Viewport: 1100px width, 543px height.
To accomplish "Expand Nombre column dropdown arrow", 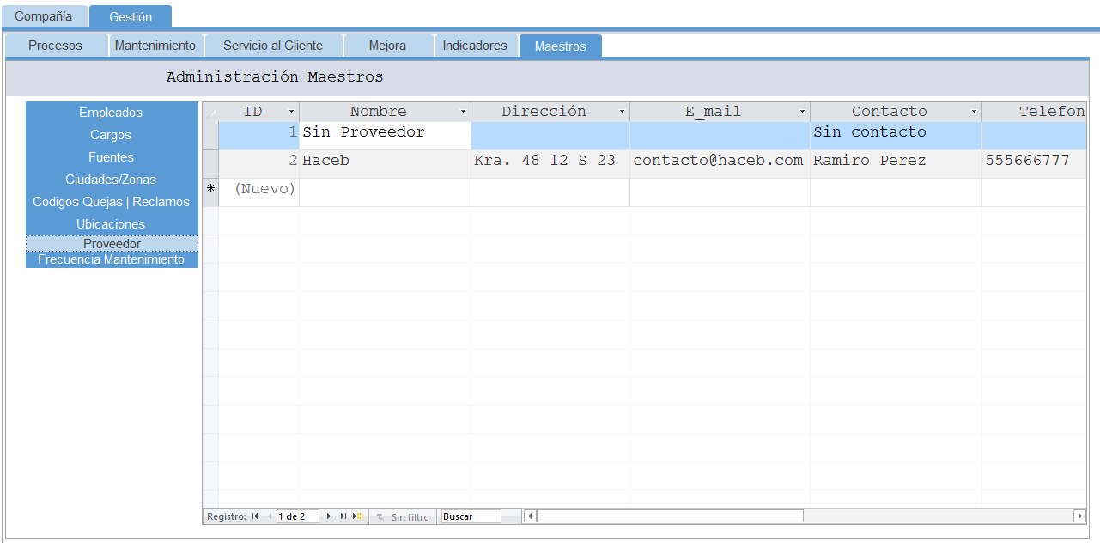I will pyautogui.click(x=463, y=113).
